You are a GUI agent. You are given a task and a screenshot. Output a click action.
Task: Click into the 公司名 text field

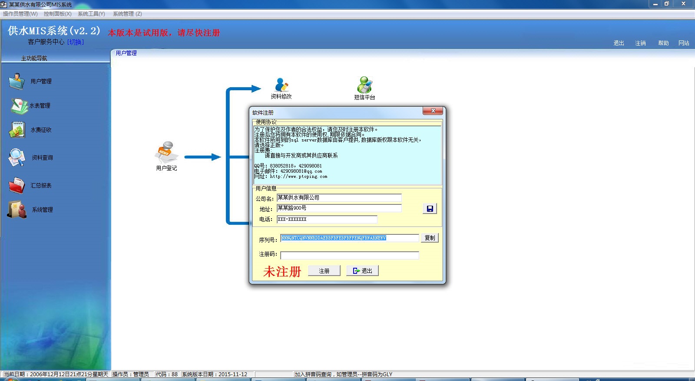(339, 198)
